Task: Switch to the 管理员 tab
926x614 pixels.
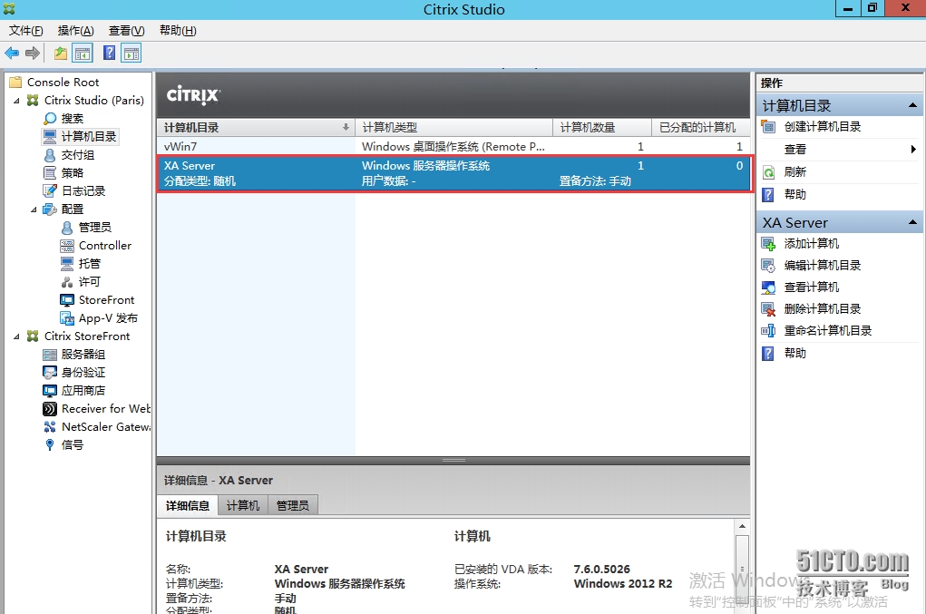Action: [x=292, y=505]
